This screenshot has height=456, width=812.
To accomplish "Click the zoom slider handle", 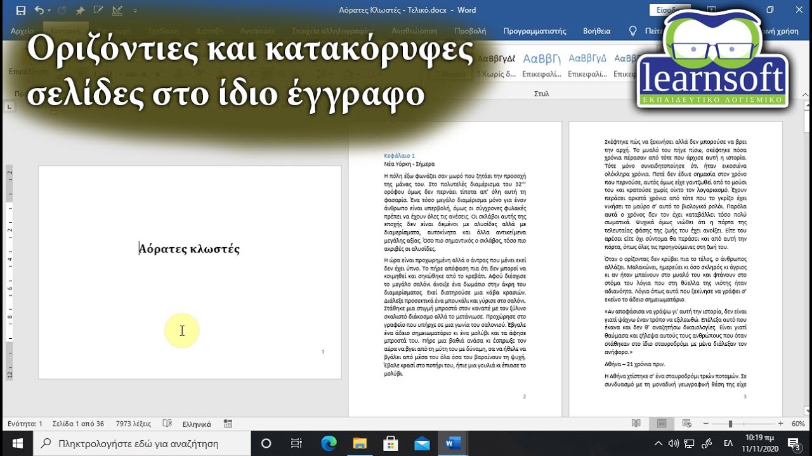I will [730, 424].
